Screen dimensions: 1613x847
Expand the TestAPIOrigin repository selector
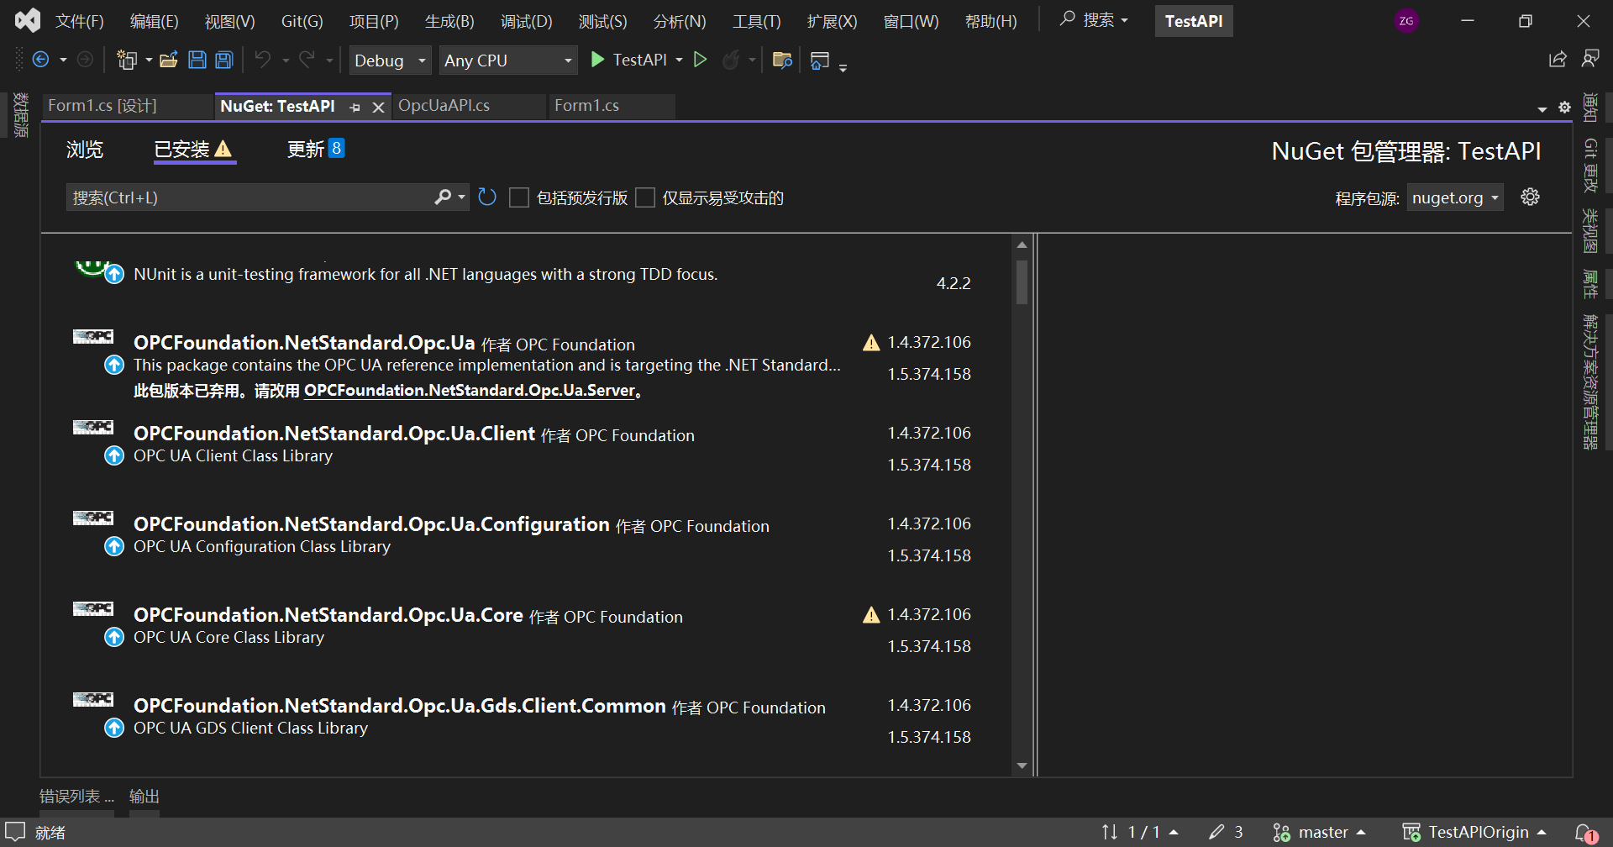click(1474, 832)
